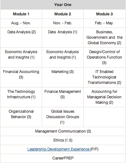The height and width of the screenshot is (163, 126).
Task: Click Accounting for Managerial Decision Making
Action: pyautogui.click(x=104, y=97)
